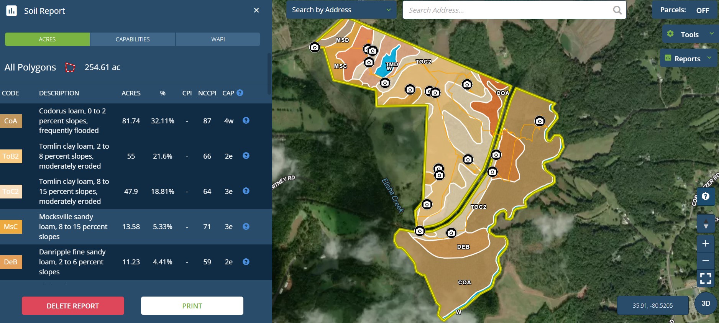Click the magnifier search icon

pyautogui.click(x=617, y=10)
